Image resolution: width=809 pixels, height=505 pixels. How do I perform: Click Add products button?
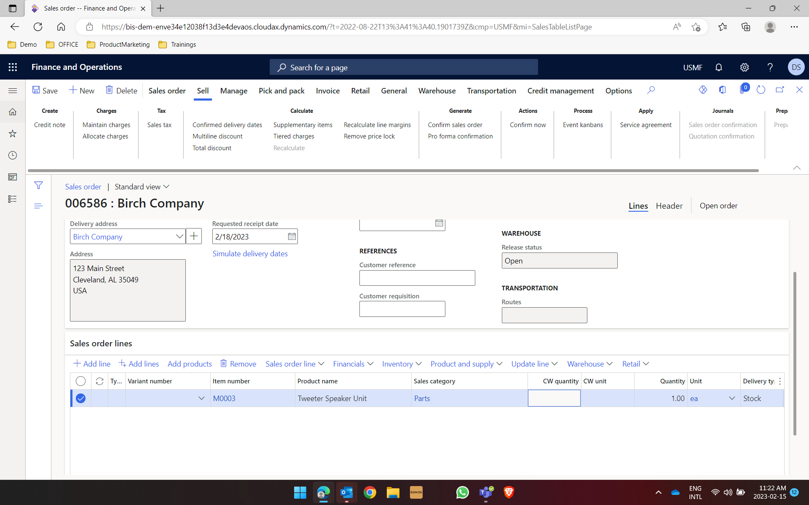tap(190, 364)
